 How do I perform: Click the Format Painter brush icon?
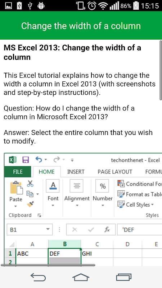click(x=30, y=204)
